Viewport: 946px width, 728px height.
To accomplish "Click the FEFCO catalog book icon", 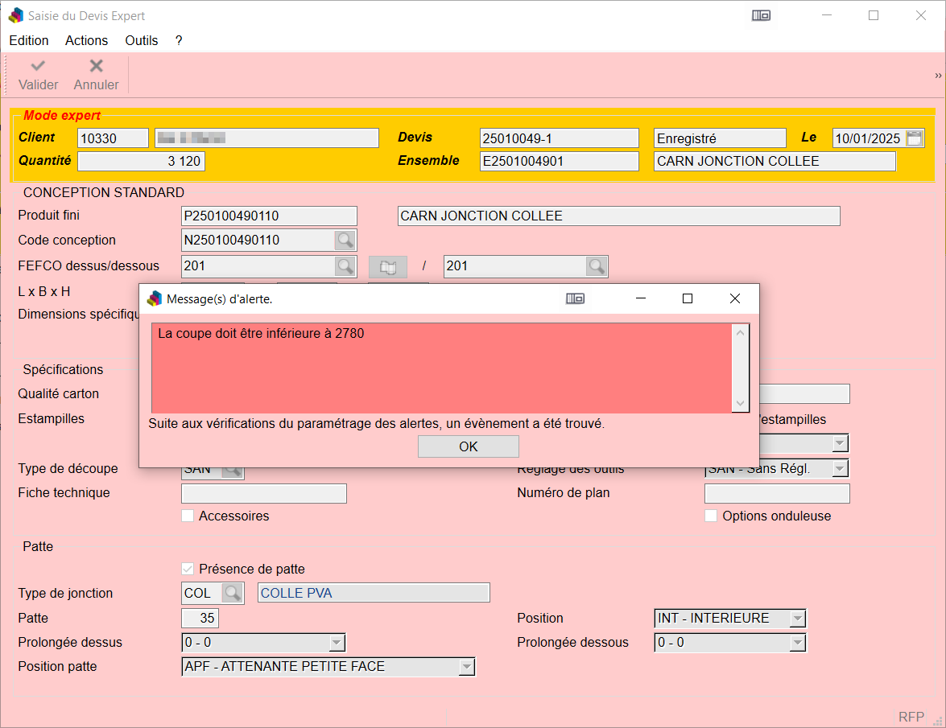I will pos(388,266).
